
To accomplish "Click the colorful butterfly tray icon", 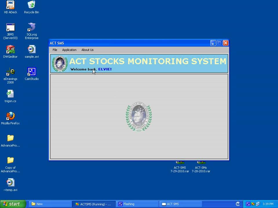I will pos(253,204).
